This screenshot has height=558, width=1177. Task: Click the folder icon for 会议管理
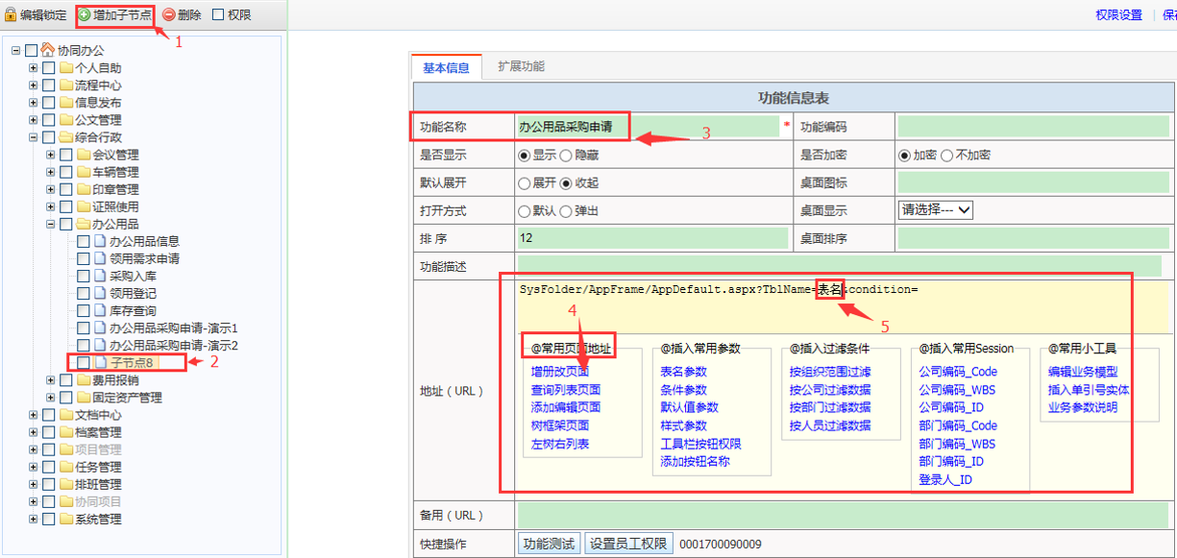tap(83, 155)
